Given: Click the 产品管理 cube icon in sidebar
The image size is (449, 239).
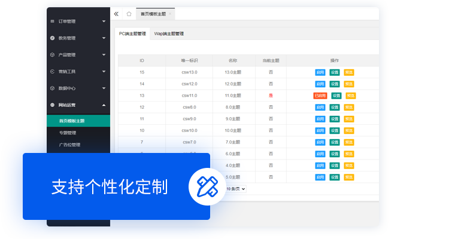Looking at the screenshot, I should [53, 55].
